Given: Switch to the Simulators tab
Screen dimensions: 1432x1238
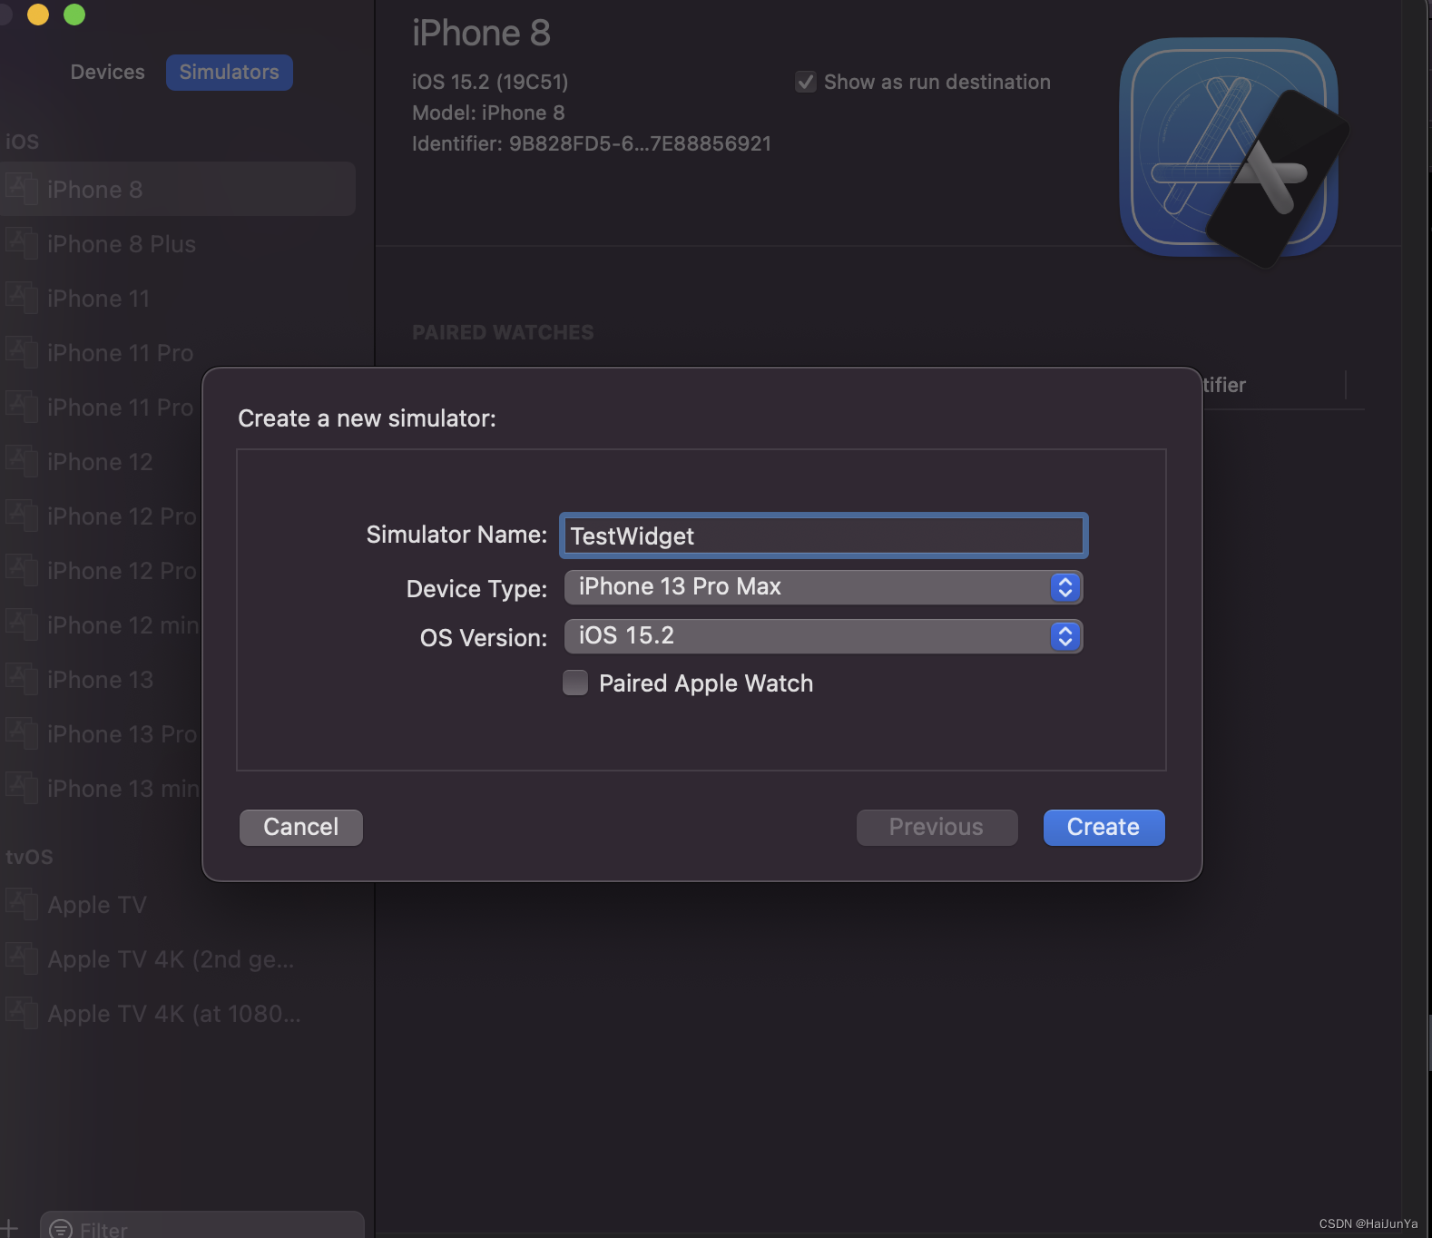Looking at the screenshot, I should point(229,72).
